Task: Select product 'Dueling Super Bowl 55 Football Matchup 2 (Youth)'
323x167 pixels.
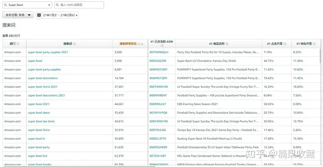Action: tap(210, 139)
